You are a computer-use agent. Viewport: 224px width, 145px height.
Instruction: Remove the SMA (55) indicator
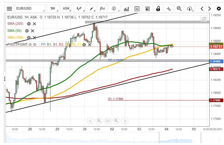click(33, 31)
